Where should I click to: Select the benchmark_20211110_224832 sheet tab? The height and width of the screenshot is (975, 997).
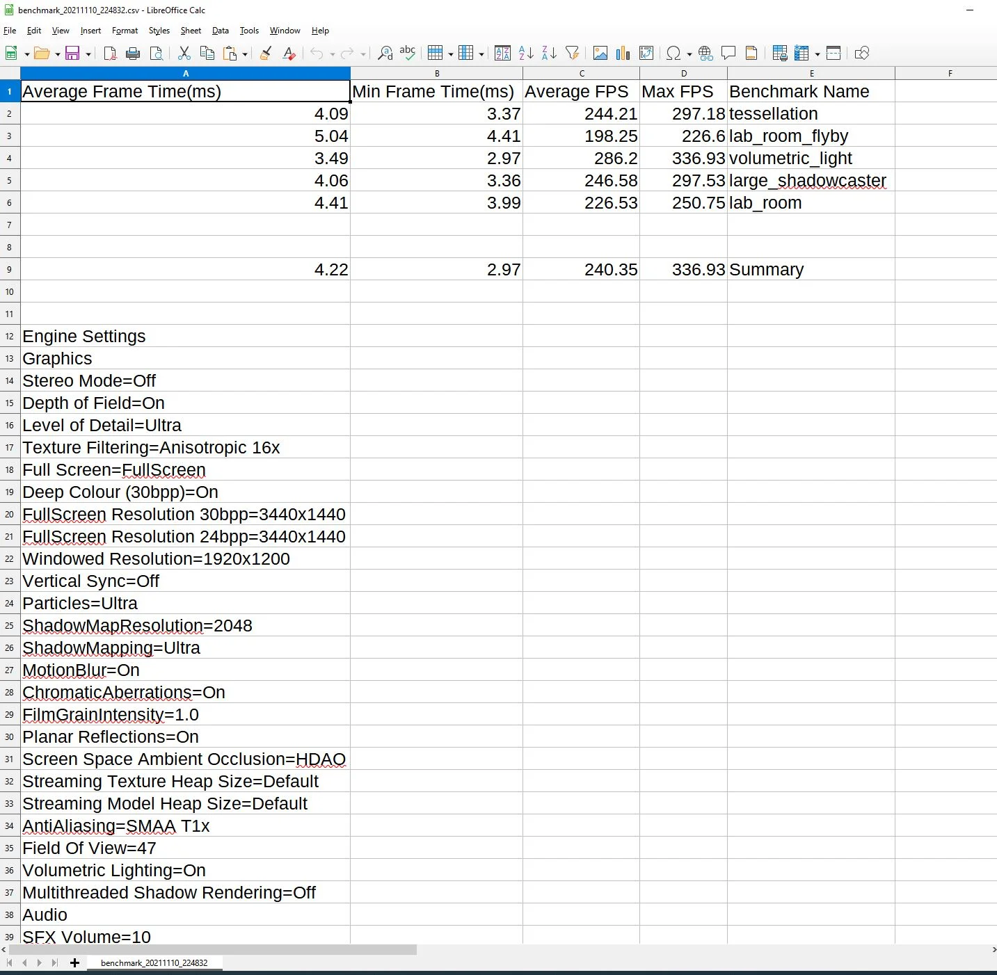click(x=154, y=962)
